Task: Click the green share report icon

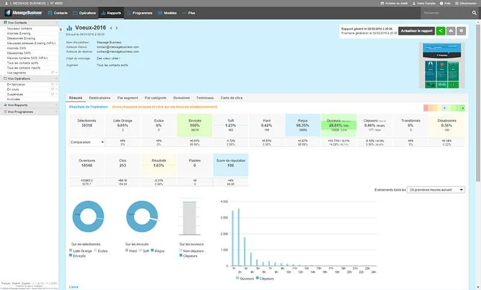Action: click(441, 31)
